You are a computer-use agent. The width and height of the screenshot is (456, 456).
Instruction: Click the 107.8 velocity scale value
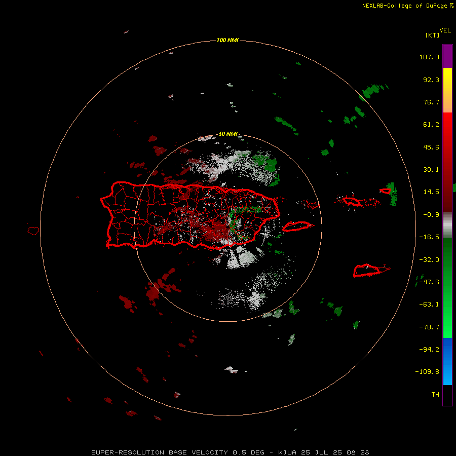click(429, 57)
